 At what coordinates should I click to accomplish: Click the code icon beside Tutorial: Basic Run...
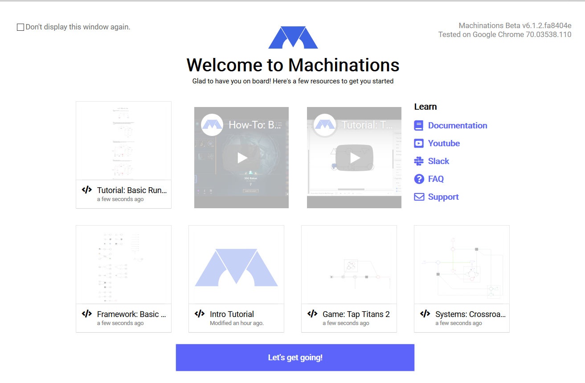87,190
